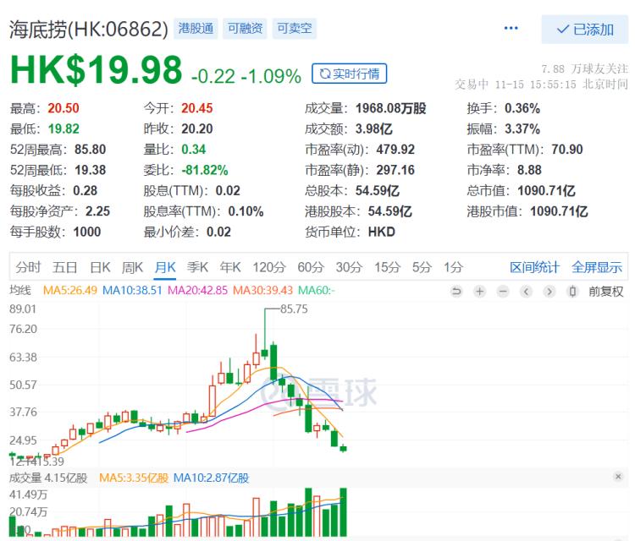635x541 pixels.
Task: Switch to the 日K chart tab
Action: pyautogui.click(x=100, y=267)
